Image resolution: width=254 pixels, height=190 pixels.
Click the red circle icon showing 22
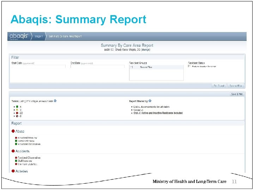[17, 113]
